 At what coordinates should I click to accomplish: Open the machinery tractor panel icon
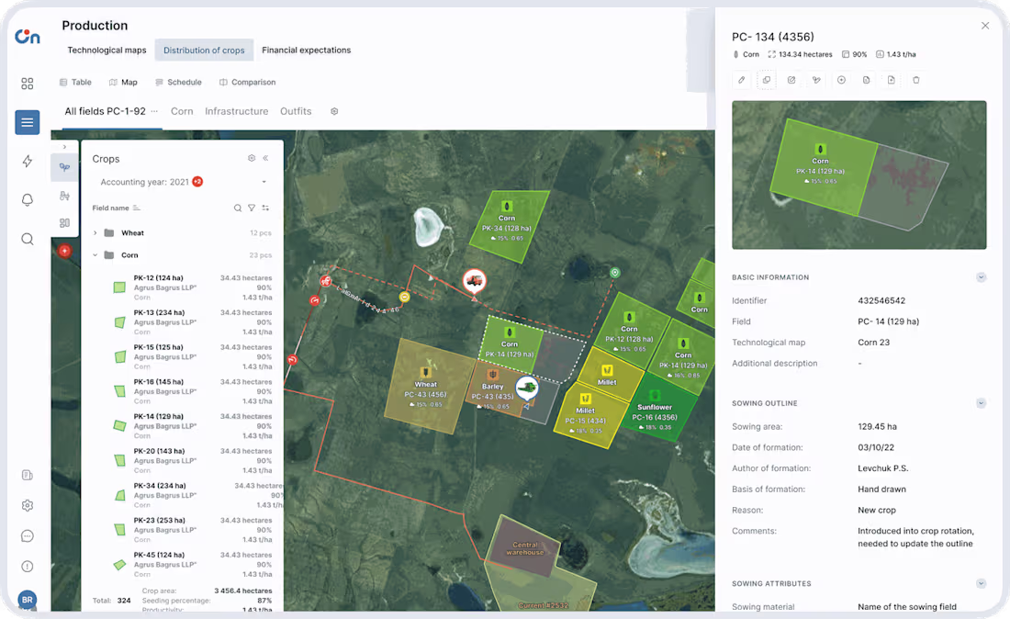64,196
